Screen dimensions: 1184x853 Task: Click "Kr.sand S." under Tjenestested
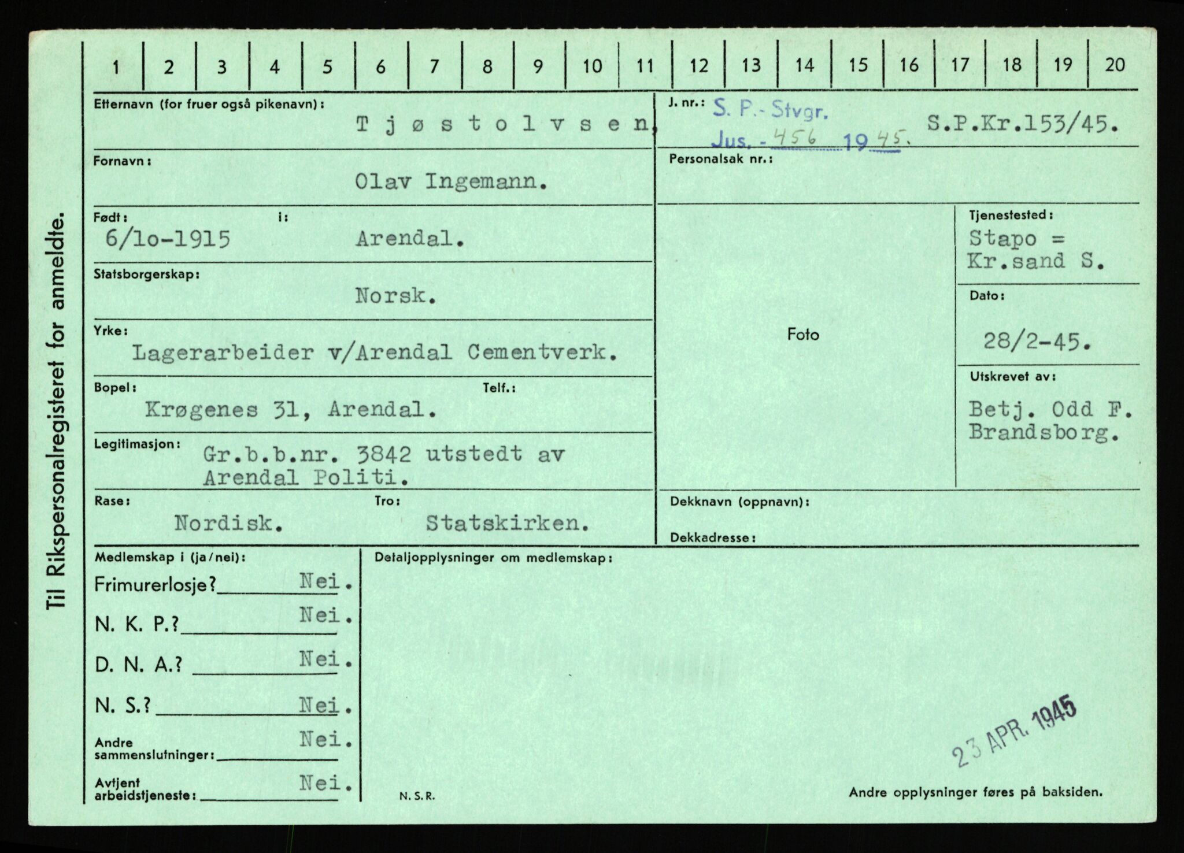pyautogui.click(x=1037, y=261)
